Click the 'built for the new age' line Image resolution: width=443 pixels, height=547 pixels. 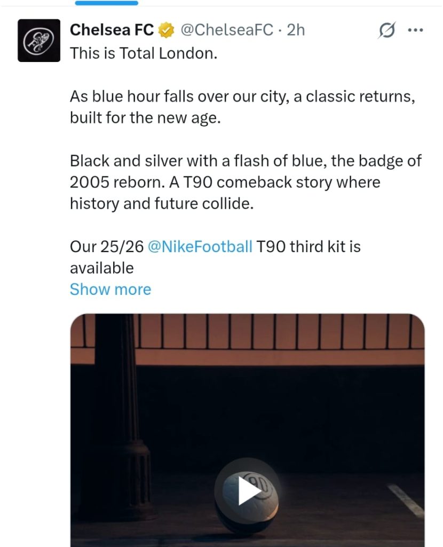pos(145,118)
